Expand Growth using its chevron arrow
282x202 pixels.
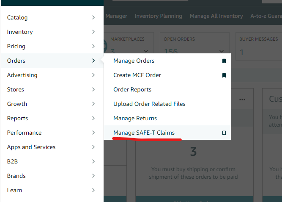93,104
